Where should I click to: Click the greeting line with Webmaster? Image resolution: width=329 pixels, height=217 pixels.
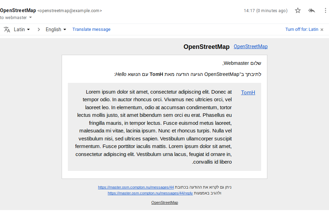242,63
